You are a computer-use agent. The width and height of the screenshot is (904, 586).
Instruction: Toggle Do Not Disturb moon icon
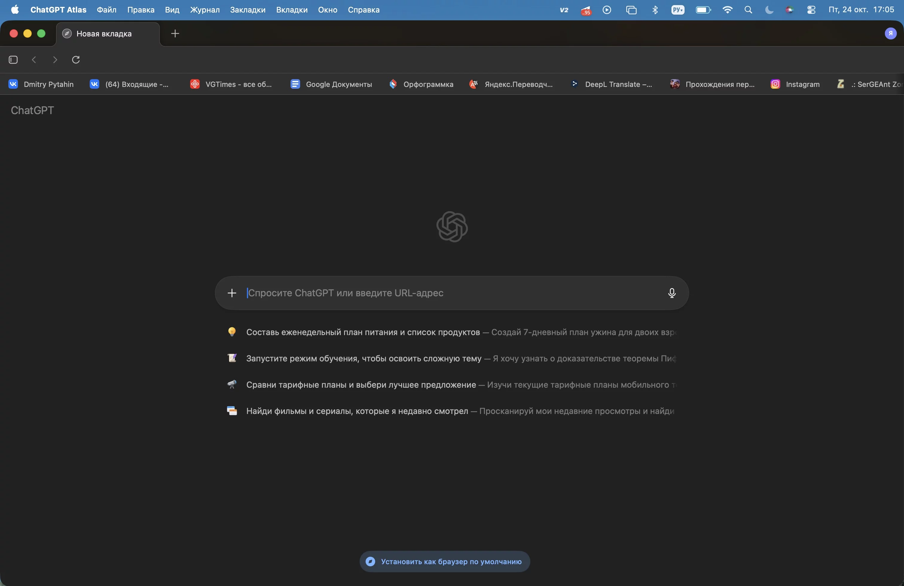click(x=769, y=10)
